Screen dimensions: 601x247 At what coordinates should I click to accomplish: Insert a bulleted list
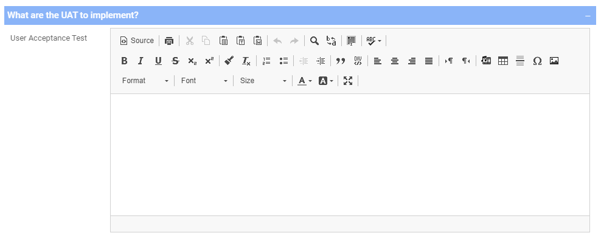tap(283, 61)
